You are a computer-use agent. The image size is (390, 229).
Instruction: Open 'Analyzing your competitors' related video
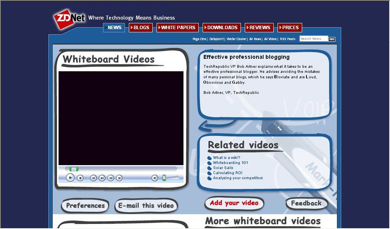point(238,178)
